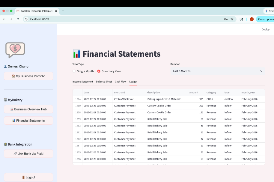
Task: Click the date column header
Action: (x=97, y=92)
